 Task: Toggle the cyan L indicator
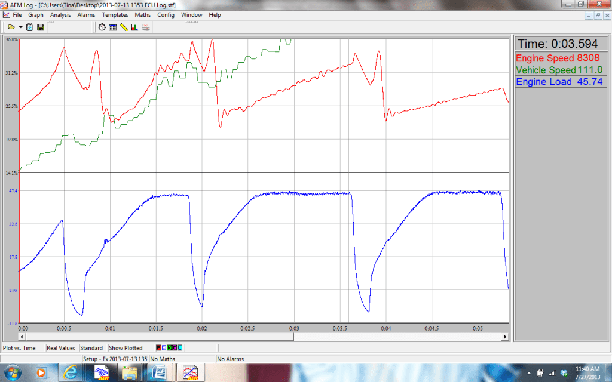pos(179,348)
